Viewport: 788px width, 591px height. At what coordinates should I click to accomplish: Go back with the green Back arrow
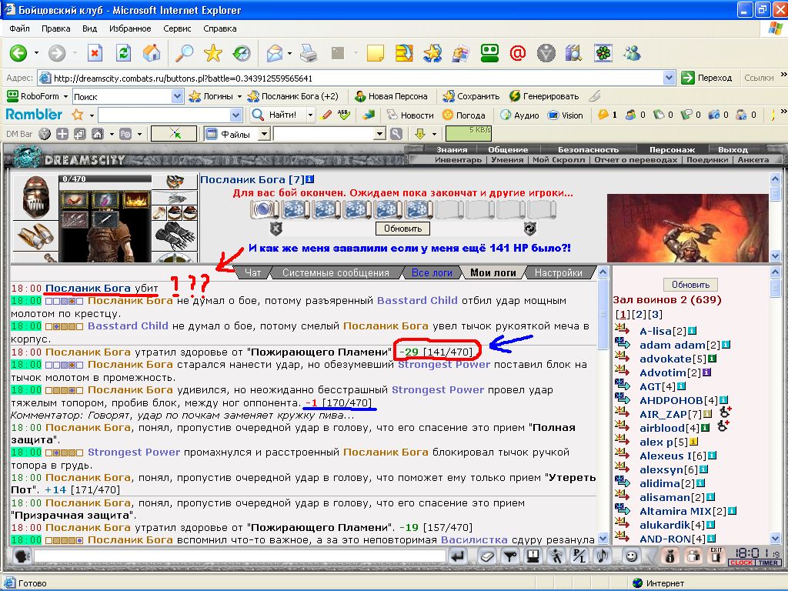(x=18, y=53)
